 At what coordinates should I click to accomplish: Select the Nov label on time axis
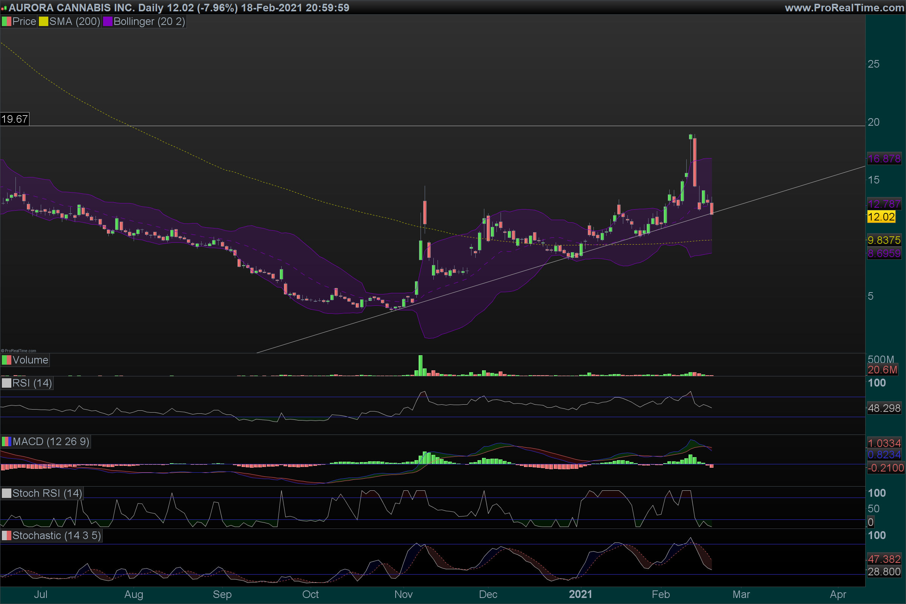tap(403, 594)
